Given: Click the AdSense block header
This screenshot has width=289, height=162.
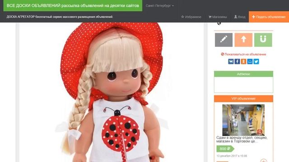Looking at the screenshot, I should [243, 74].
